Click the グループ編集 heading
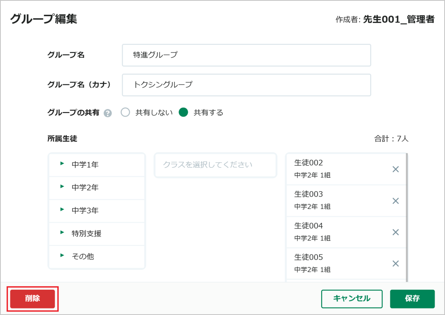 [x=44, y=19]
